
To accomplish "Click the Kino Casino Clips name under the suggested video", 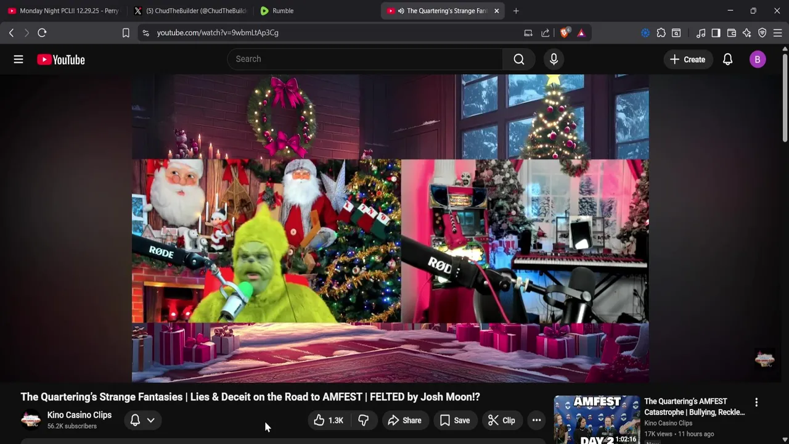I will pos(668,423).
